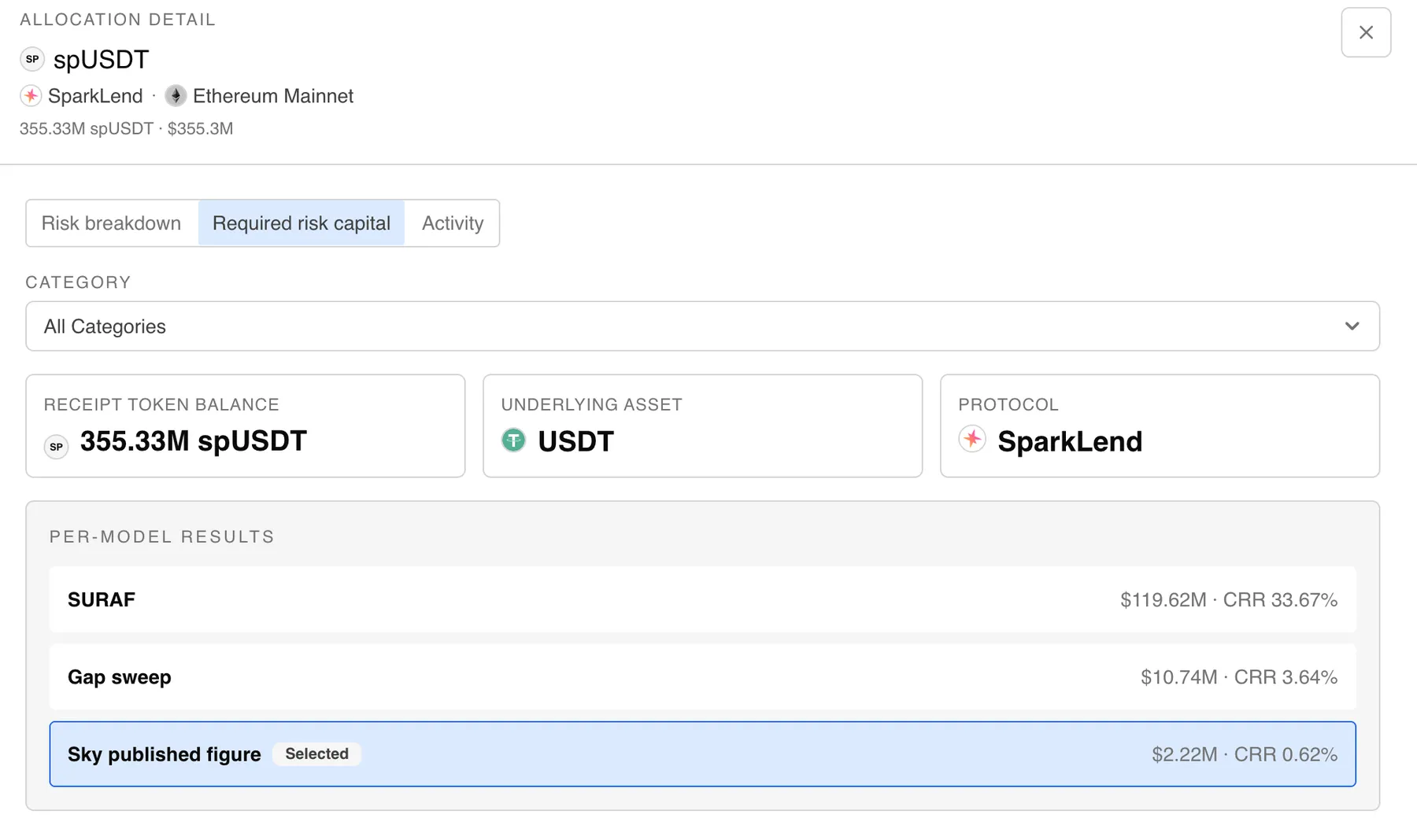Select the Required risk capital tab
Screen dimensions: 1417x818
coord(302,223)
